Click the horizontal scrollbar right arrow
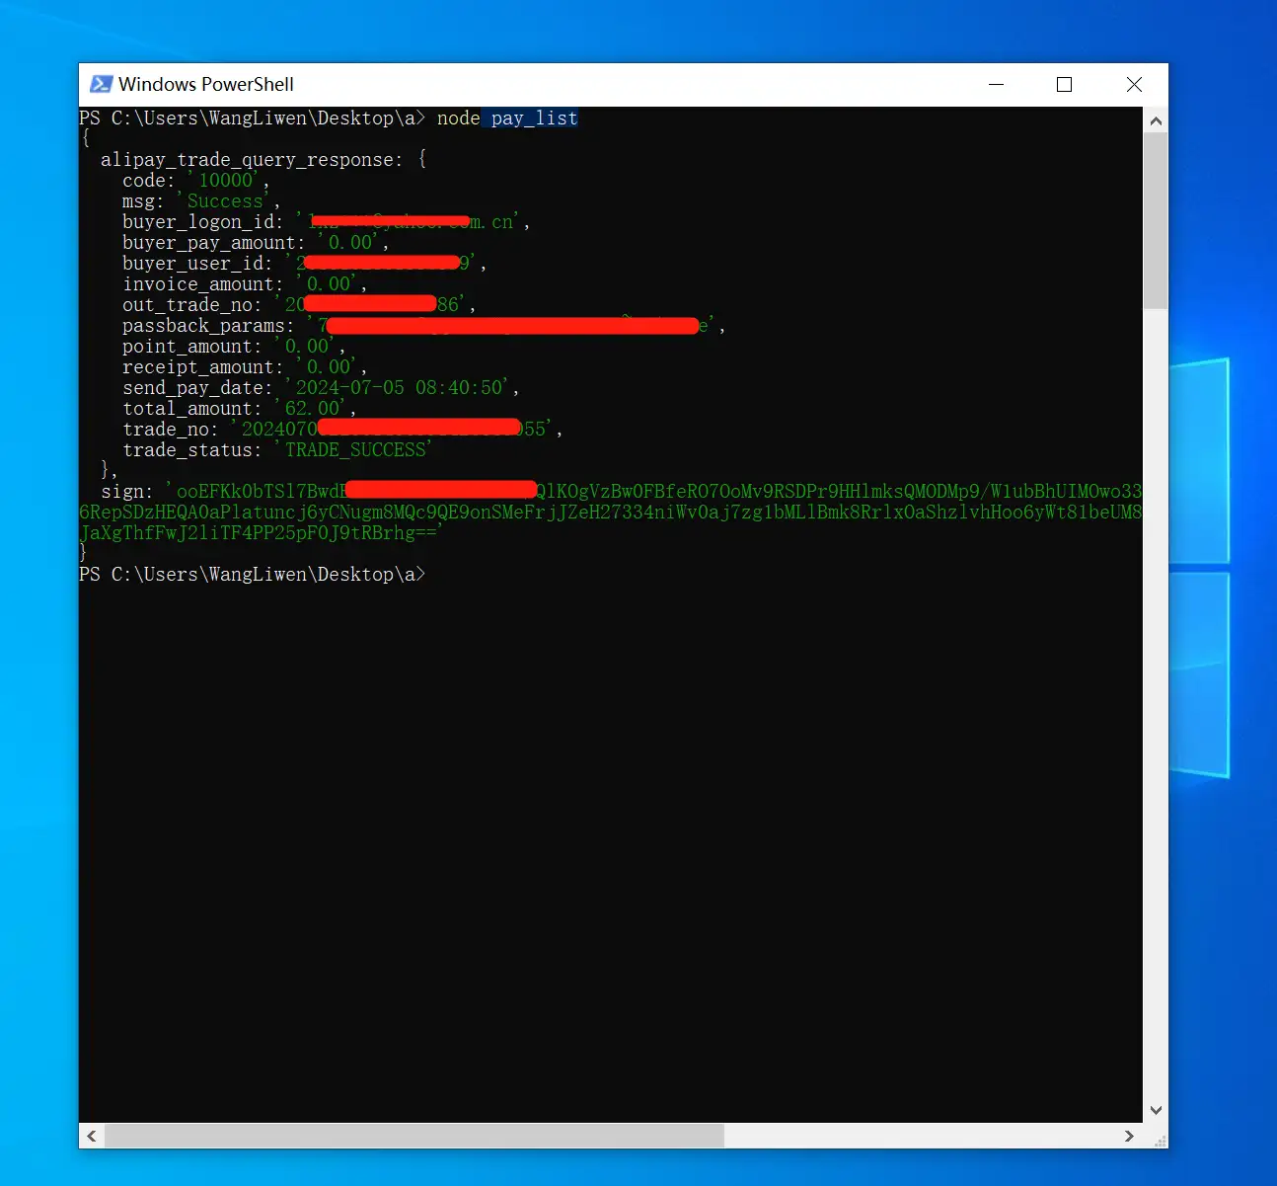This screenshot has height=1186, width=1277. click(1130, 1136)
